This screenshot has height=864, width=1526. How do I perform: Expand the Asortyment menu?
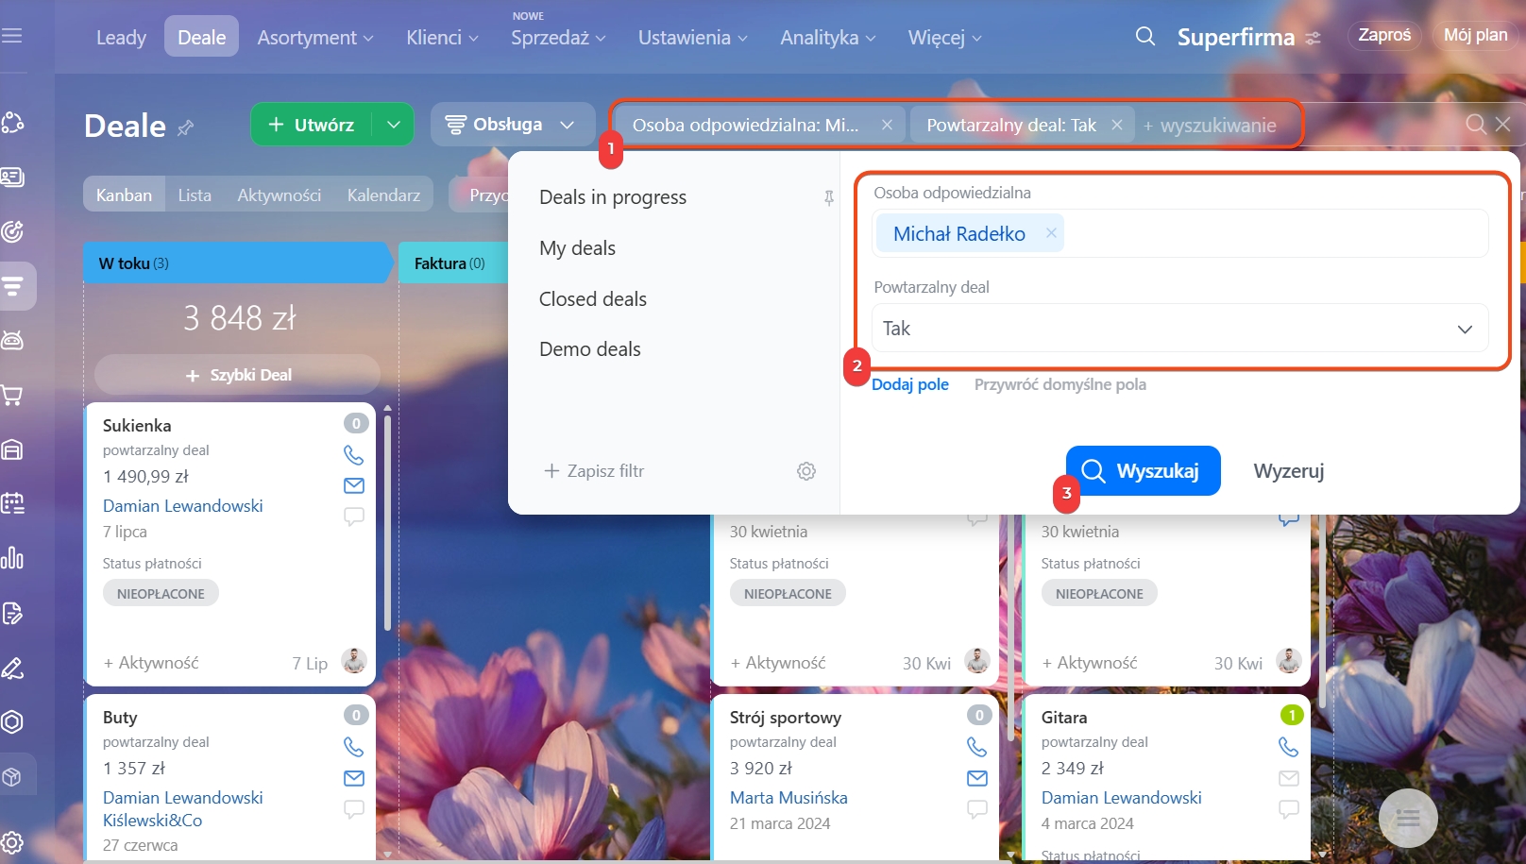(x=315, y=38)
